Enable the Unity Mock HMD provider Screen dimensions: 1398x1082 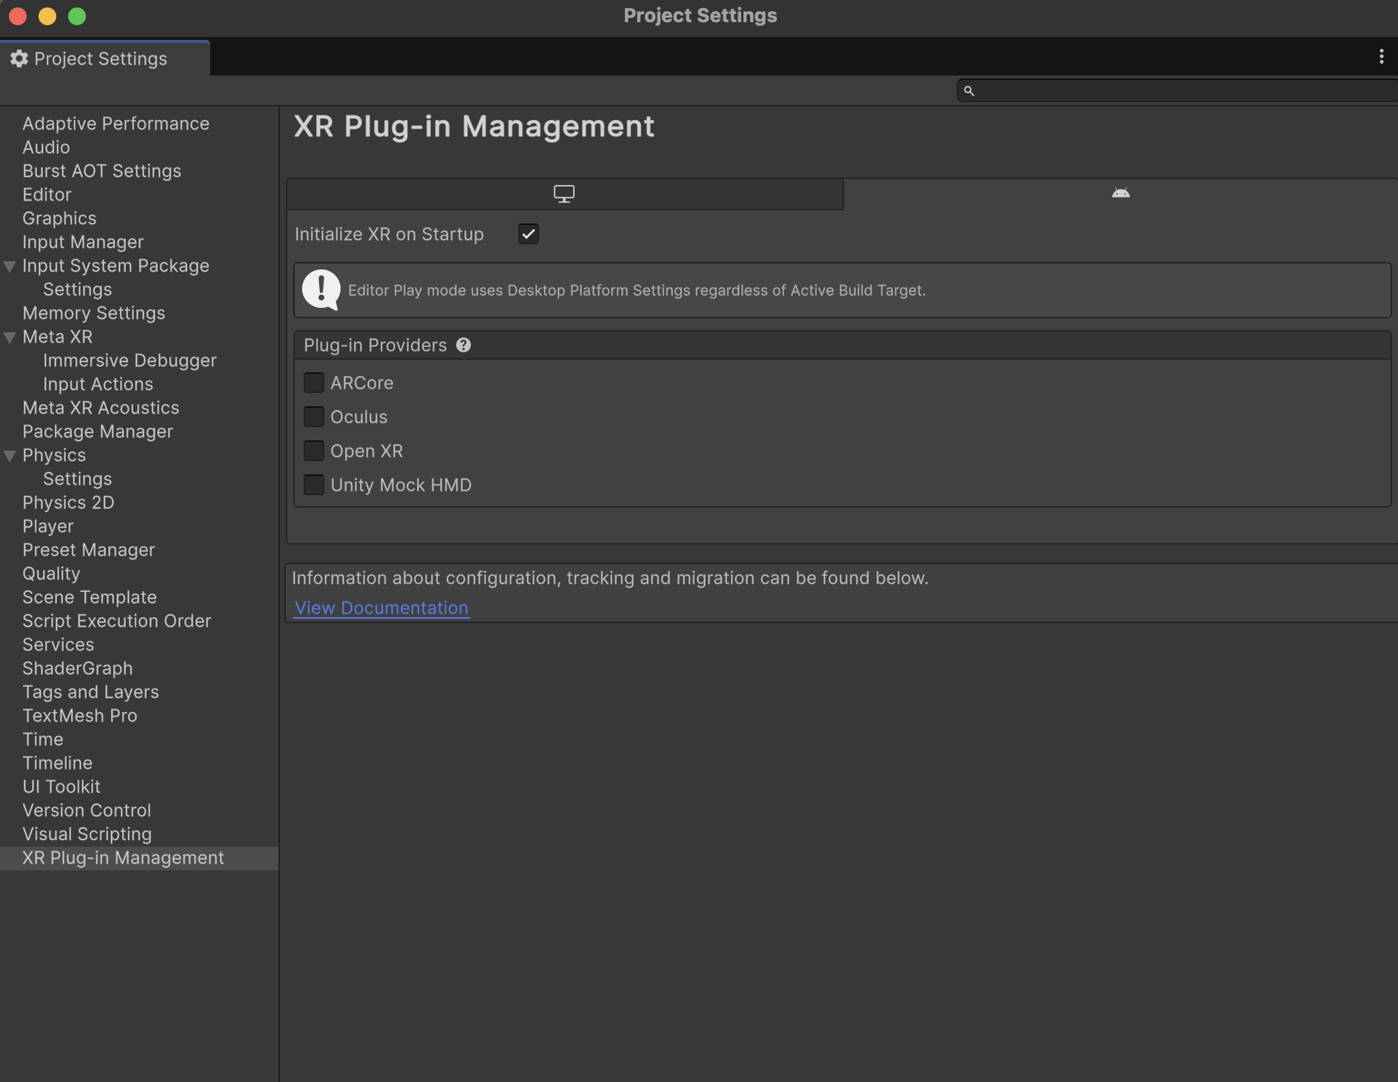click(x=314, y=484)
